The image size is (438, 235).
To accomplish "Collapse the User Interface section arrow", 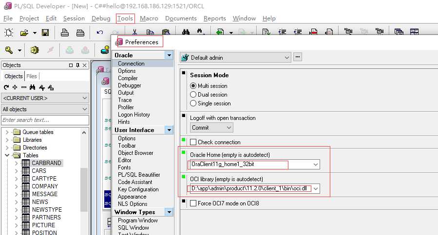I will click(169, 130).
